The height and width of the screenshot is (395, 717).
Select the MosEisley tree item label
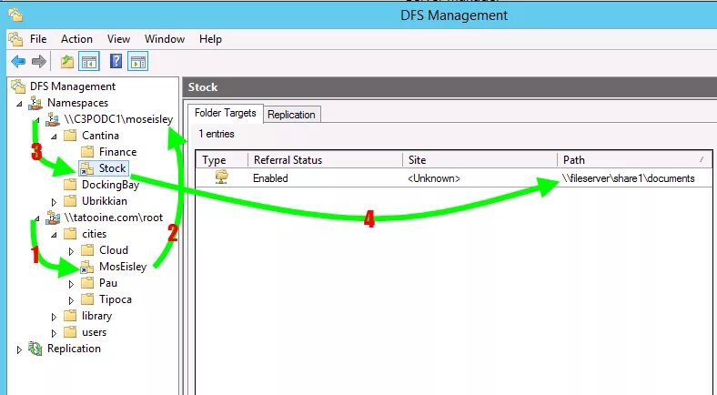point(123,267)
